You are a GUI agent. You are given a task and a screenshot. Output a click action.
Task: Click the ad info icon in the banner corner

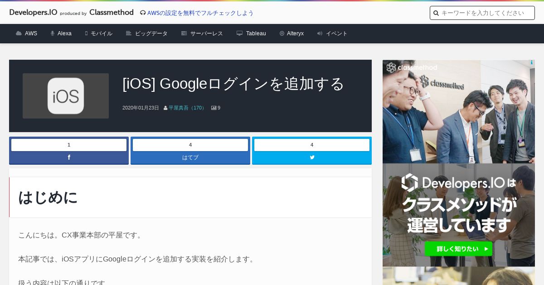click(x=532, y=63)
